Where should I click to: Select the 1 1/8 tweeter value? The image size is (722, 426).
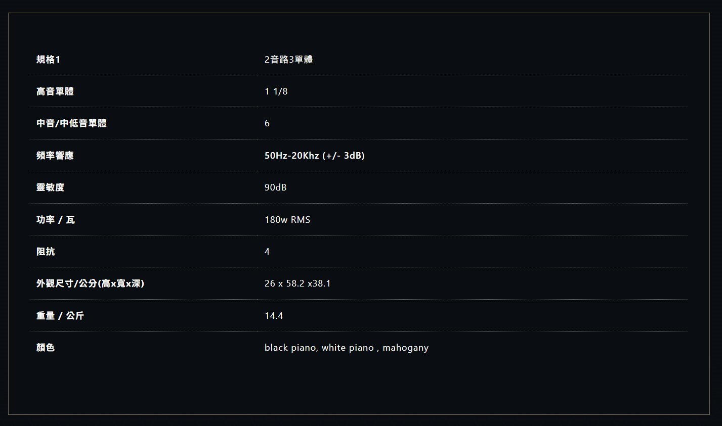point(276,91)
